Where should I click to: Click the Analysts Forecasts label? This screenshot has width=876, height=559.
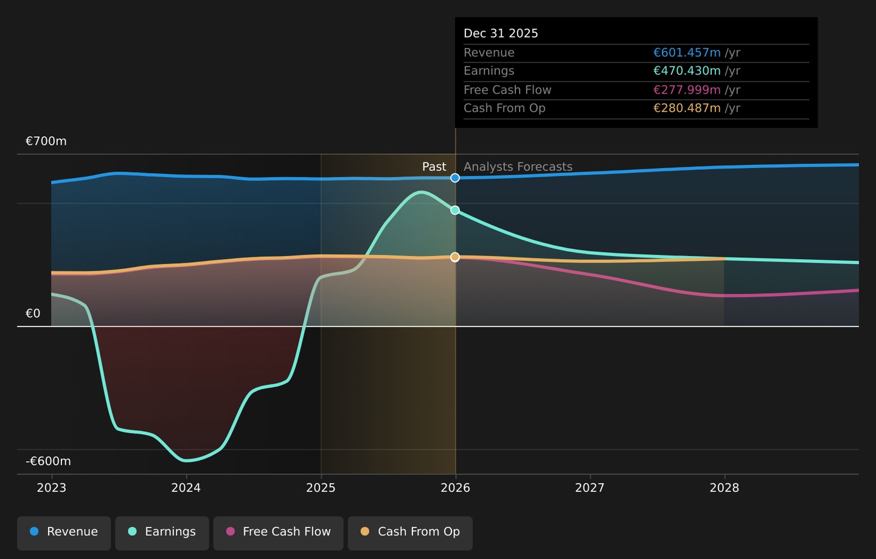pos(518,167)
